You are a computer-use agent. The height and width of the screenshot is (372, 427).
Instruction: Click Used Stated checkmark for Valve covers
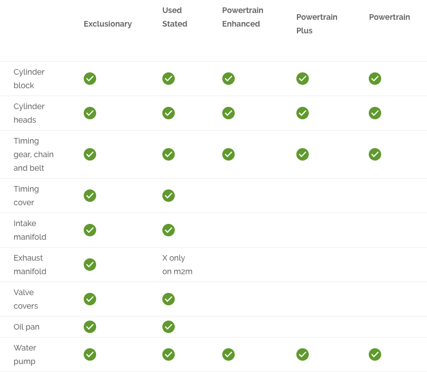169,299
